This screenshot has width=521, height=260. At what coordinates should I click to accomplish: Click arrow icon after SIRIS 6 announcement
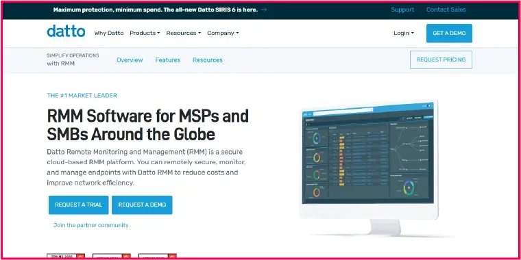click(264, 10)
